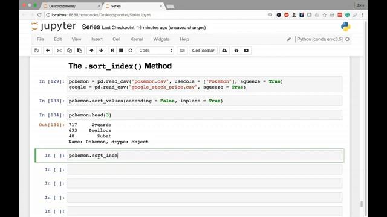Click the Zubat output row
This screenshot has height=217, width=387.
coord(90,136)
